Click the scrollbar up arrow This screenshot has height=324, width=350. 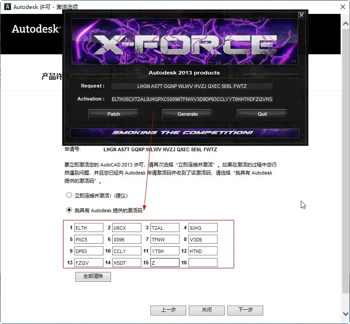pos(346,23)
